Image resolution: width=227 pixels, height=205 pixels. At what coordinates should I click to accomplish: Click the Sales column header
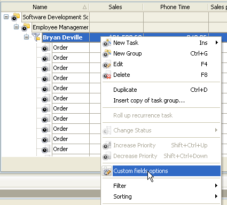click(116, 7)
